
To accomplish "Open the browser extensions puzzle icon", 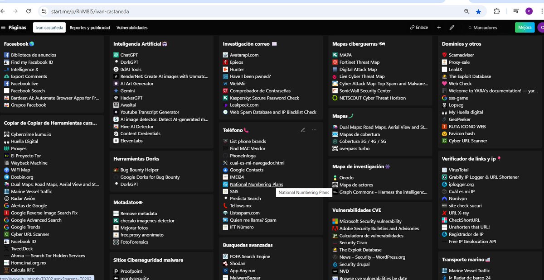I will 497,11.
